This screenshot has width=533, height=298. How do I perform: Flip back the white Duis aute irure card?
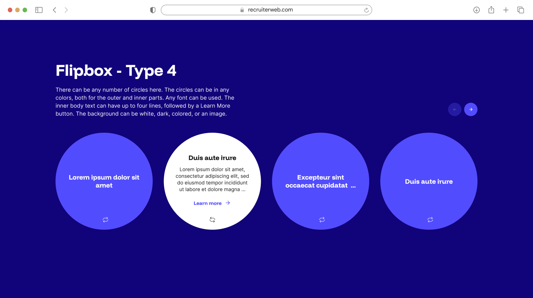point(212,220)
